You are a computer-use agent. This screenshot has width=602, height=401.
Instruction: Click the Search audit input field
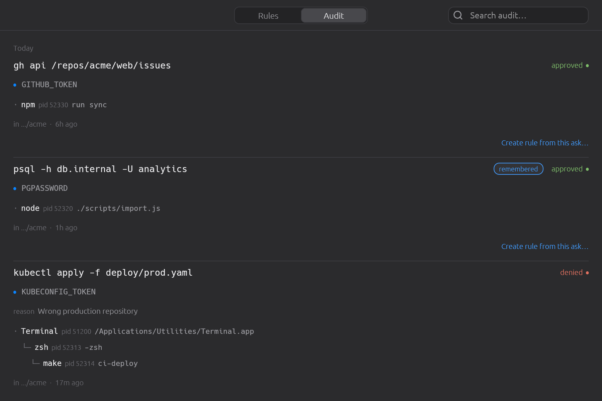[x=518, y=15]
